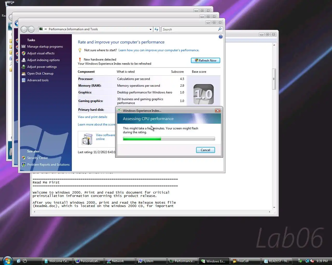The height and width of the screenshot is (265, 332).
Task: Click the Memory (RAM) row label
Action: 90,86
